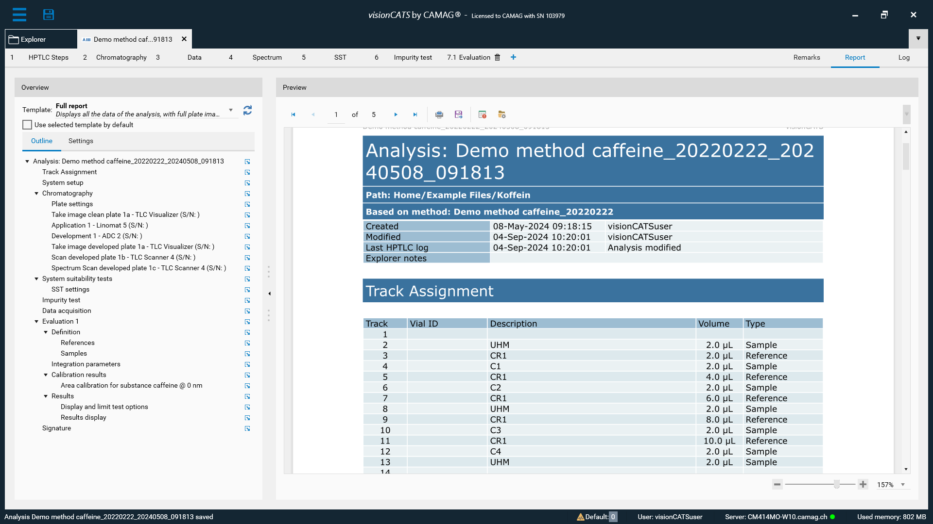Viewport: 933px width, 524px height.
Task: Go to next report page
Action: [x=396, y=115]
